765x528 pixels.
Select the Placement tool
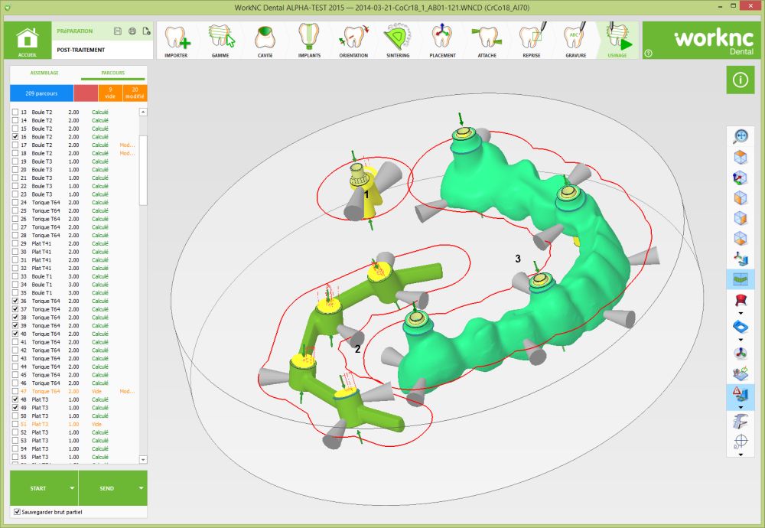click(x=442, y=41)
